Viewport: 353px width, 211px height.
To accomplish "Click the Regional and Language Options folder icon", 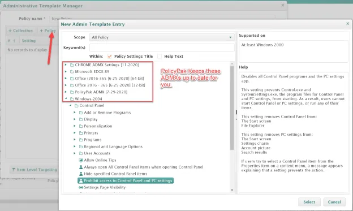I will (x=81, y=147).
